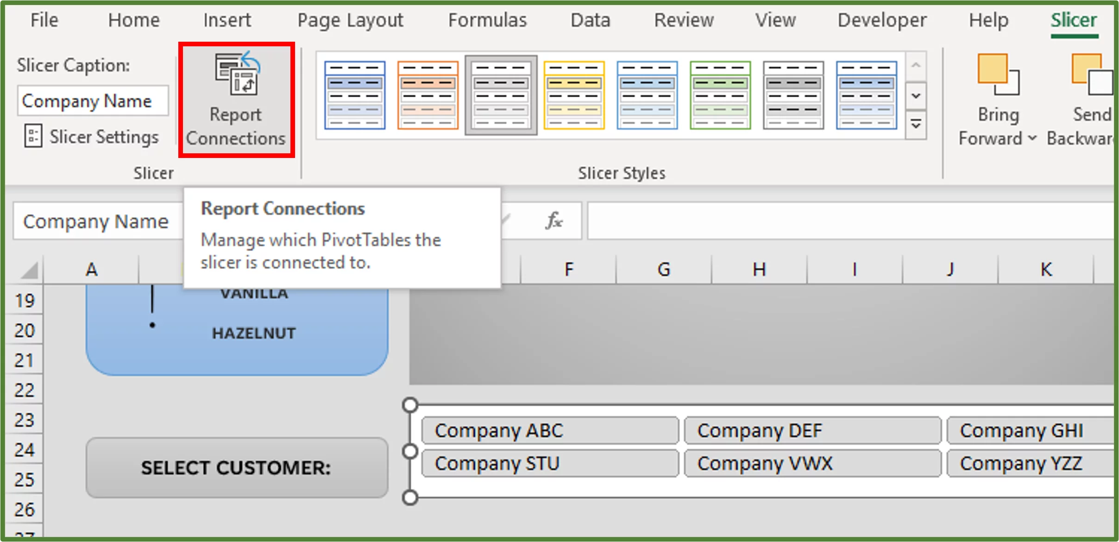1119x542 pixels.
Task: Open the Formulas ribbon tab
Action: [x=487, y=20]
